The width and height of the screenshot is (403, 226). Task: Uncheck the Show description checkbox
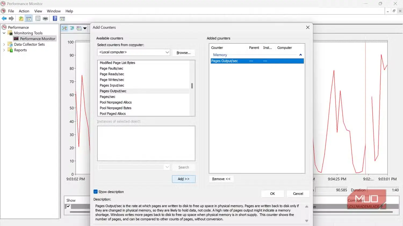(95, 192)
